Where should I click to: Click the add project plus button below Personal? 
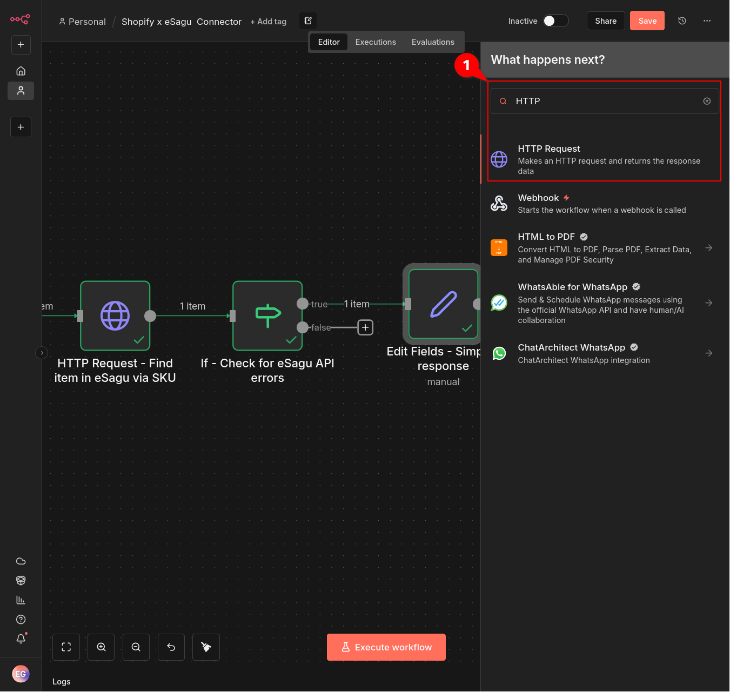(x=21, y=127)
